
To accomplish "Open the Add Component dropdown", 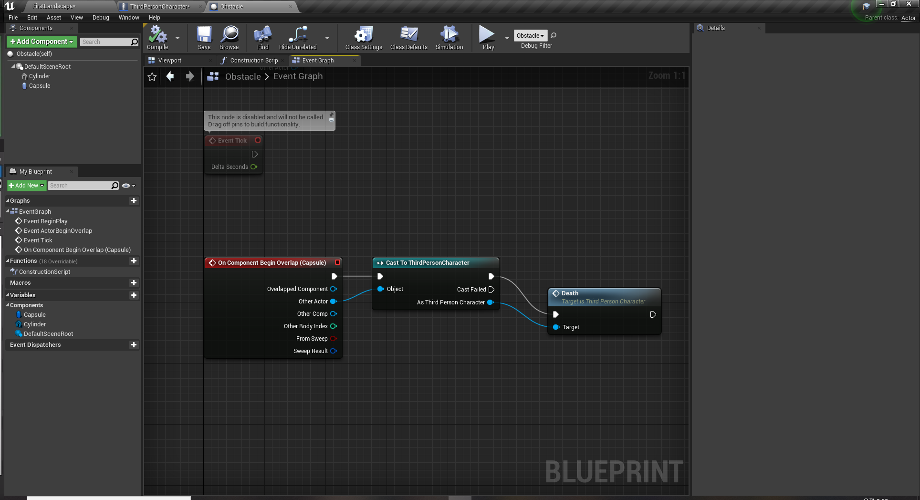I will point(42,42).
